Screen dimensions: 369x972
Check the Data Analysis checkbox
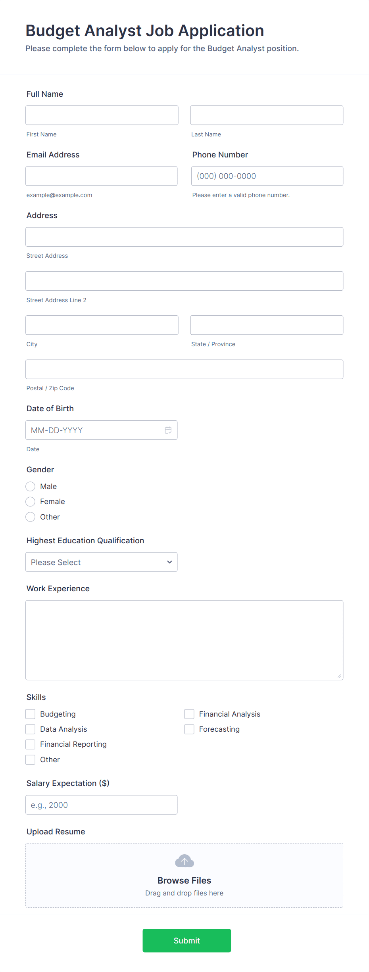coord(31,729)
